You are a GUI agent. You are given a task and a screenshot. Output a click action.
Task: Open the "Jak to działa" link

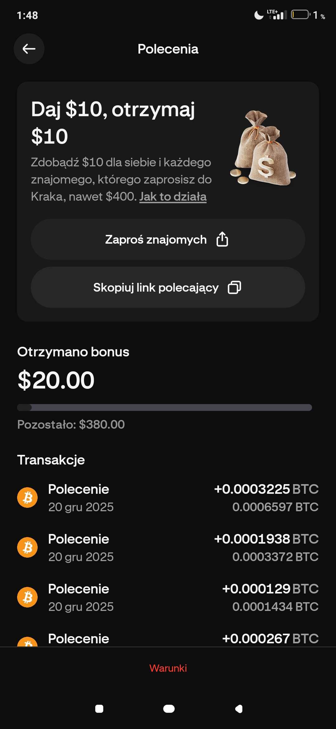click(x=173, y=197)
